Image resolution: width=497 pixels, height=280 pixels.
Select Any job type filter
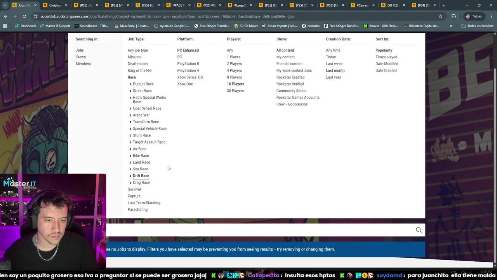point(137,50)
